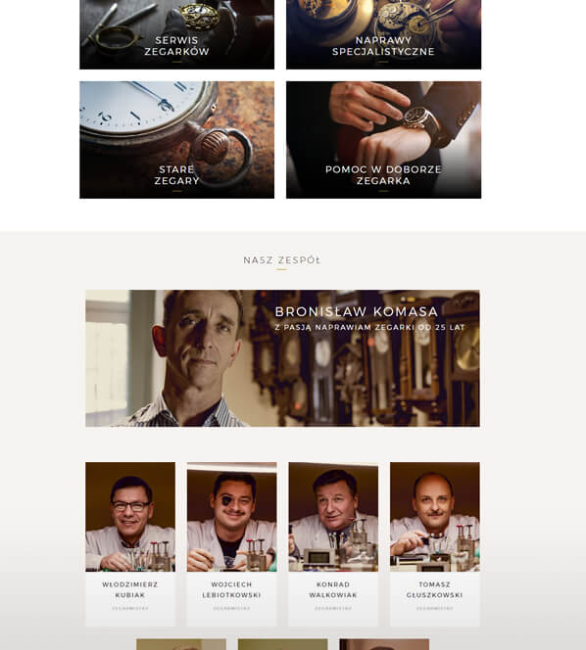
Task: Open the Naprawy Specjalistyczne tile
Action: tap(383, 34)
